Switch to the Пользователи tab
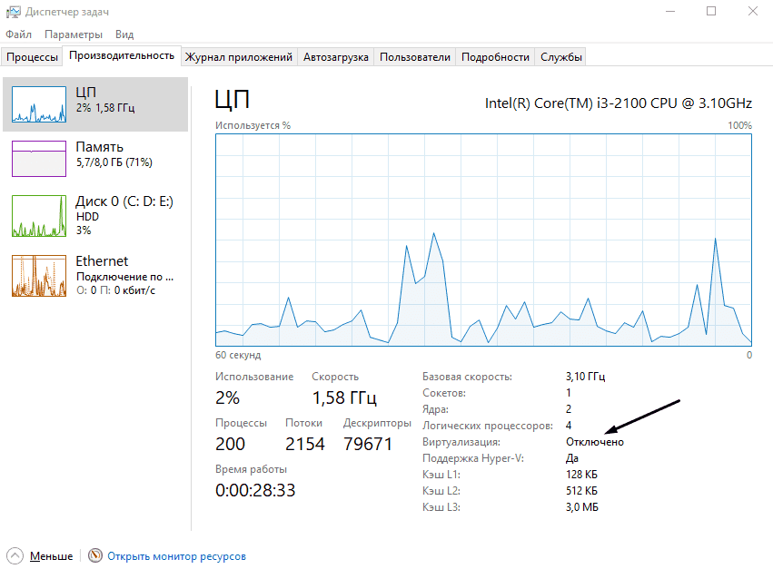The width and height of the screenshot is (773, 569). pyautogui.click(x=415, y=57)
